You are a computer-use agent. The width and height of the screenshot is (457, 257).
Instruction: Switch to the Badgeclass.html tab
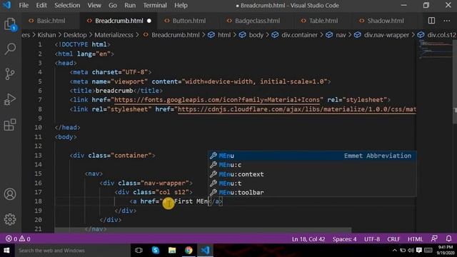click(253, 21)
